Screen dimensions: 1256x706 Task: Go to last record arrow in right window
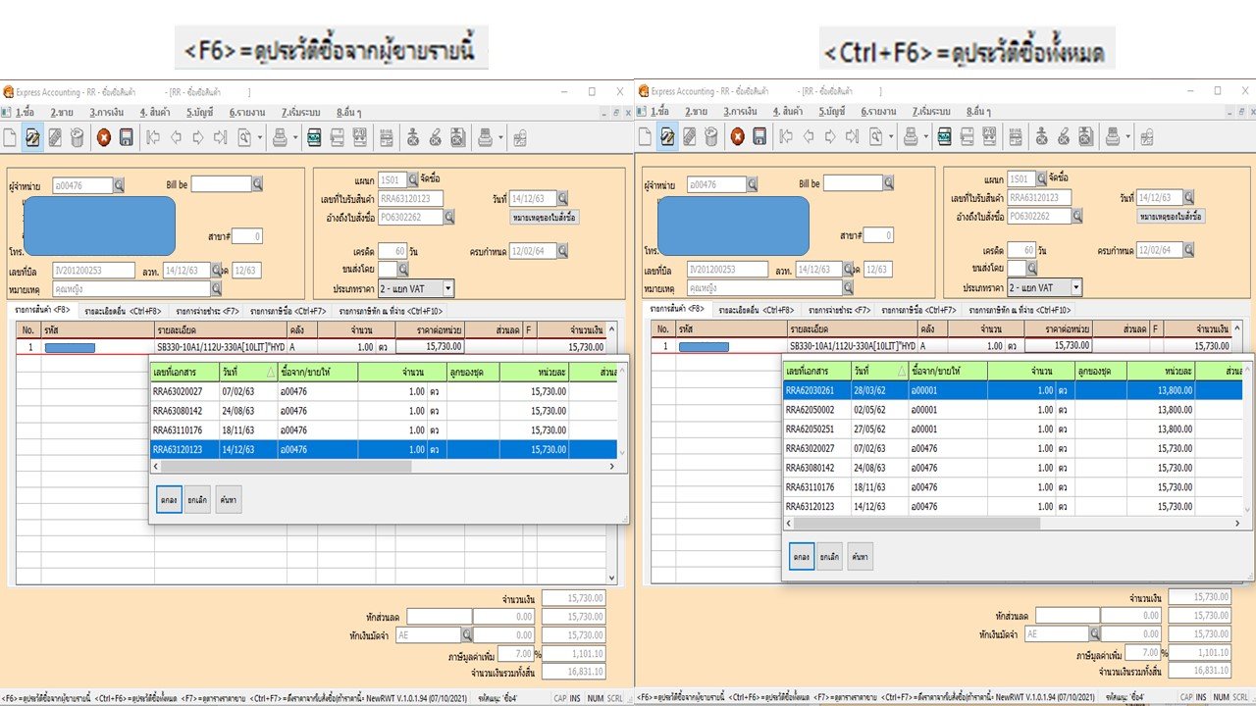(x=852, y=137)
